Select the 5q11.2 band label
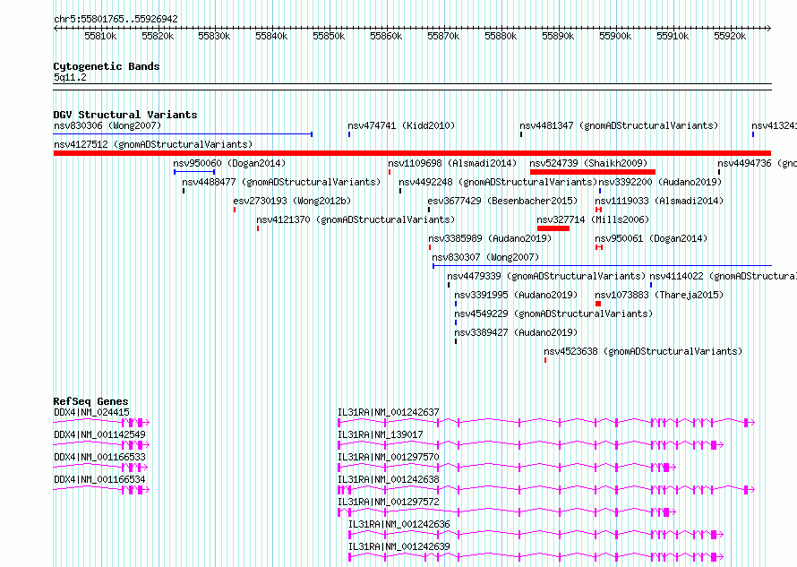Viewport: 797px width, 567px height. click(x=70, y=77)
